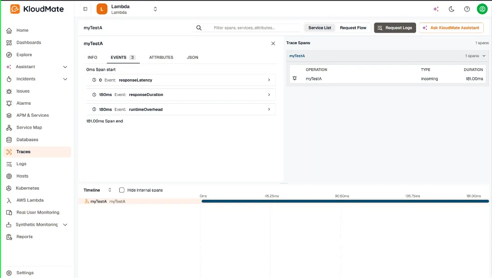Image resolution: width=492 pixels, height=278 pixels.
Task: Open the help question mark icon
Action: point(467,9)
